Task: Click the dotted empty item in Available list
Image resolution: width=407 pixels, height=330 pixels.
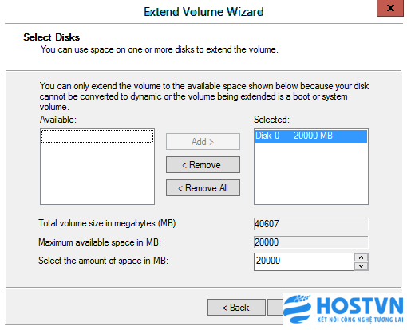Action: click(97, 136)
